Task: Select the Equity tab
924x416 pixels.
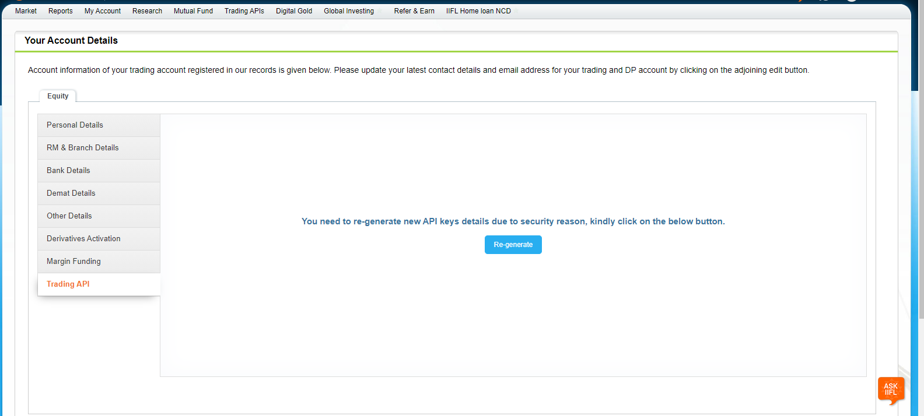Action: [58, 96]
